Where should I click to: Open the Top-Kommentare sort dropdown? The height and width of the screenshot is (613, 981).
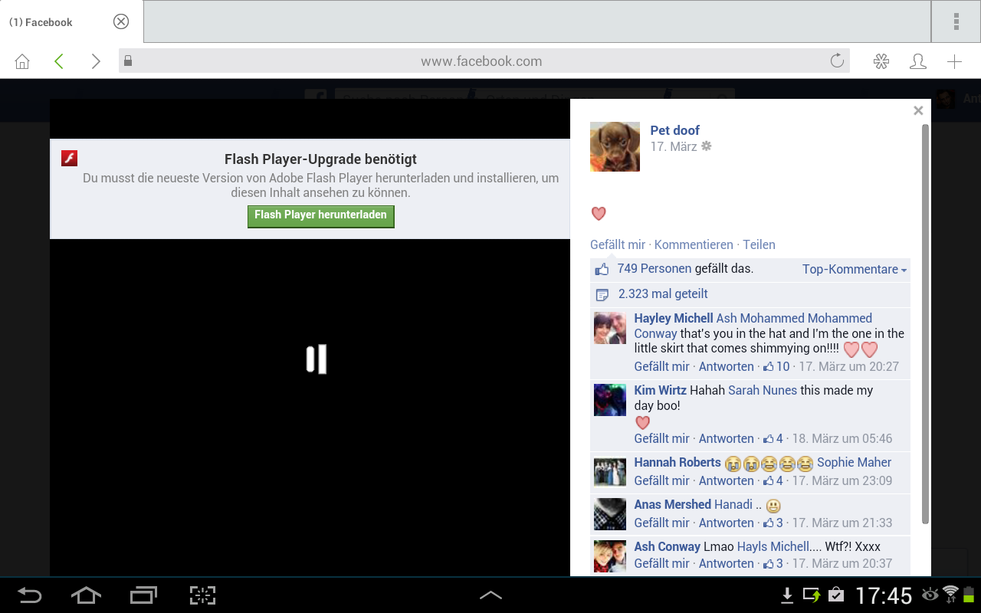click(855, 269)
